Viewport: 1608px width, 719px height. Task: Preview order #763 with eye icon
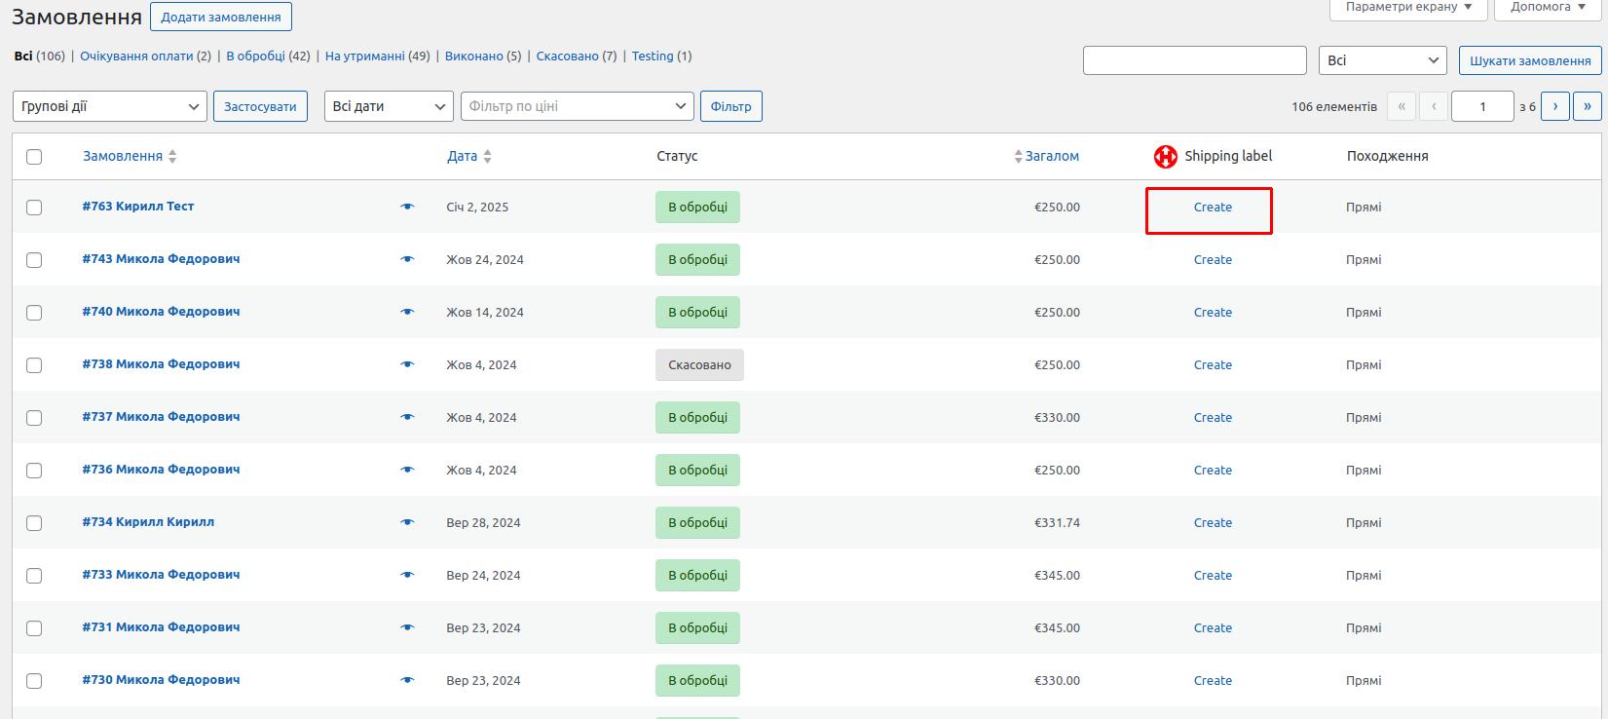(407, 207)
